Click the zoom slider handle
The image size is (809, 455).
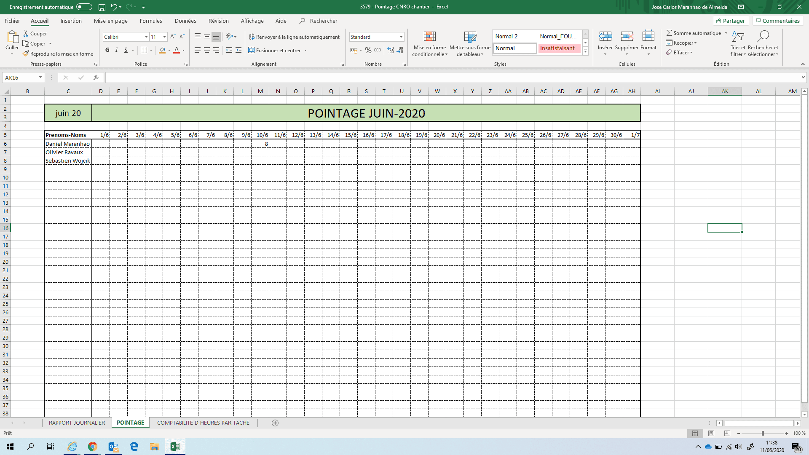click(x=763, y=433)
